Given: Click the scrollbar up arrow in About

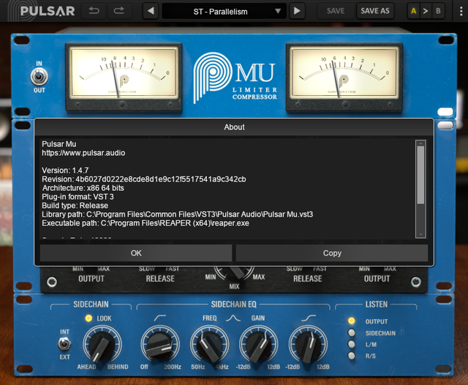Looking at the screenshot, I should click(420, 143).
